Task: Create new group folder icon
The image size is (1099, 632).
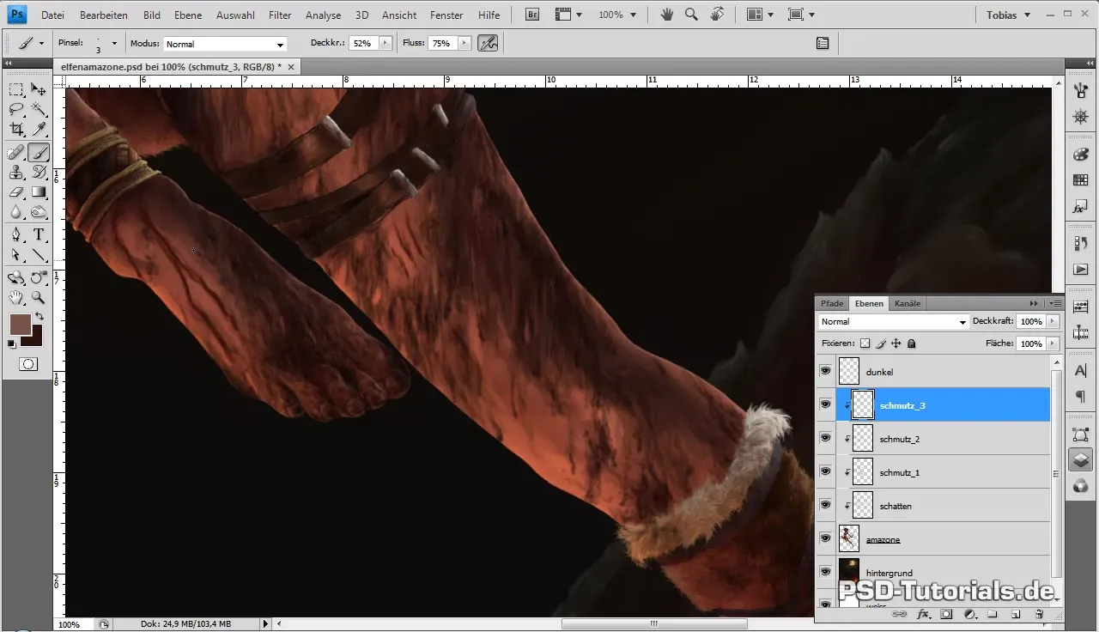Action: coord(992,614)
